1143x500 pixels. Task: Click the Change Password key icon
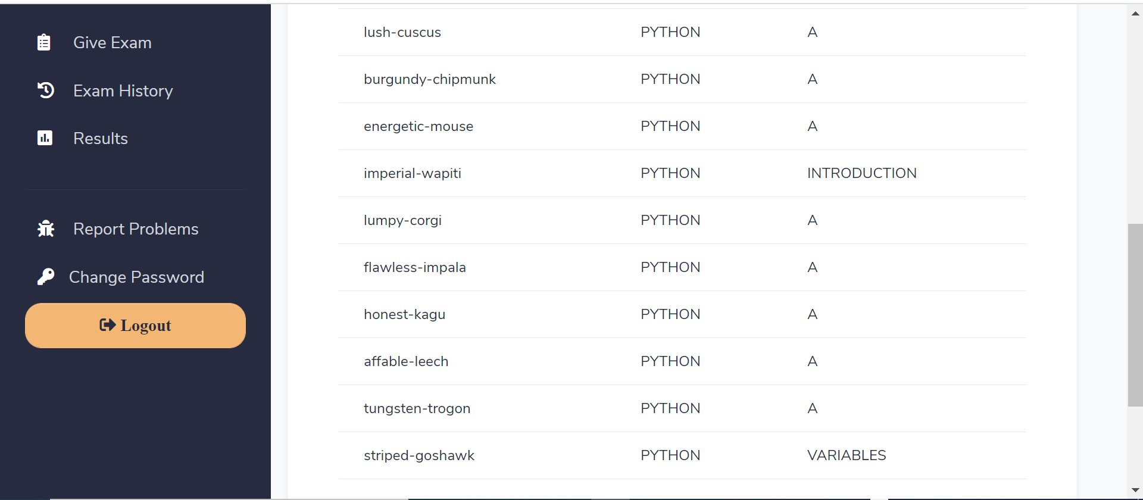46,277
